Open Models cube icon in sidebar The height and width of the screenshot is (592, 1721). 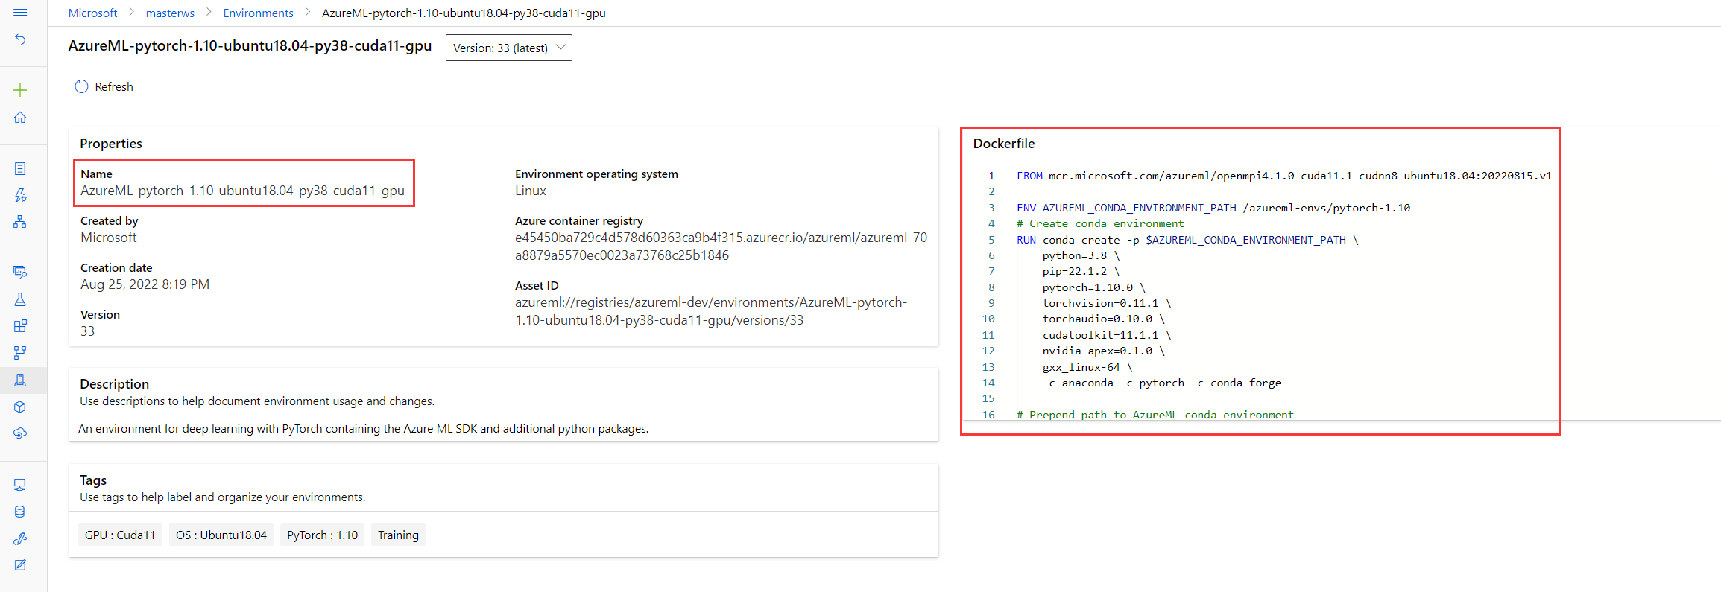[20, 407]
